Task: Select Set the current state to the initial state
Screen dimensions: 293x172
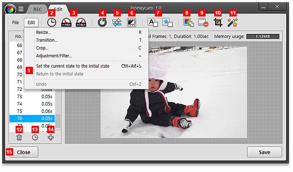Action: pyautogui.click(x=89, y=66)
